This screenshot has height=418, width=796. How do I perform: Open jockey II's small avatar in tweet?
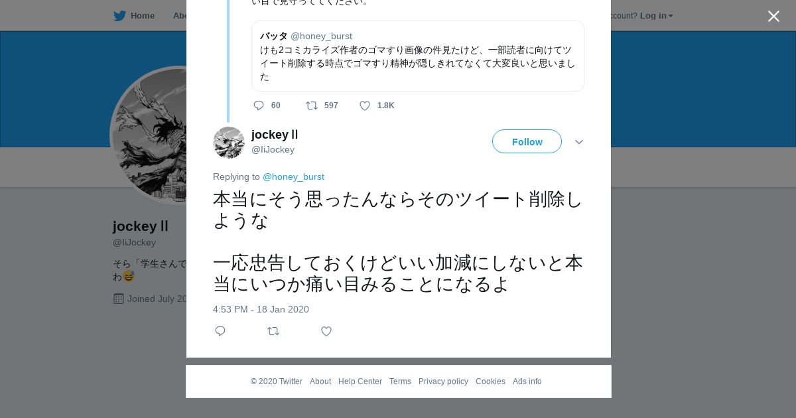pyautogui.click(x=229, y=143)
